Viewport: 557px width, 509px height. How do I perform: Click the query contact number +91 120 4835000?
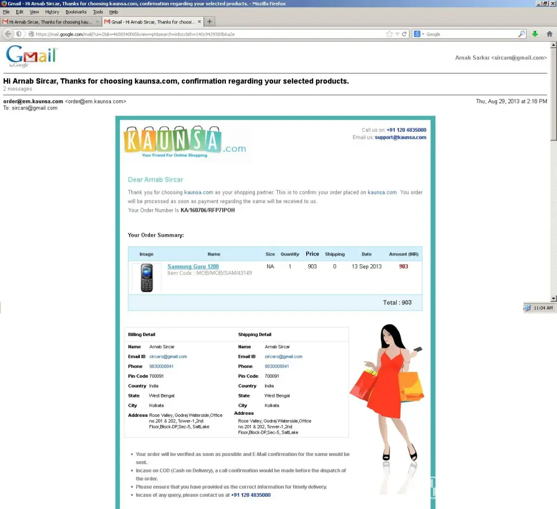tap(251, 495)
